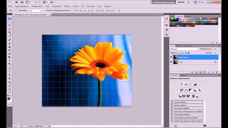
Task: Toggle lock all
Action: [188, 53]
